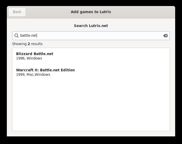Click the Back button

[17, 12]
